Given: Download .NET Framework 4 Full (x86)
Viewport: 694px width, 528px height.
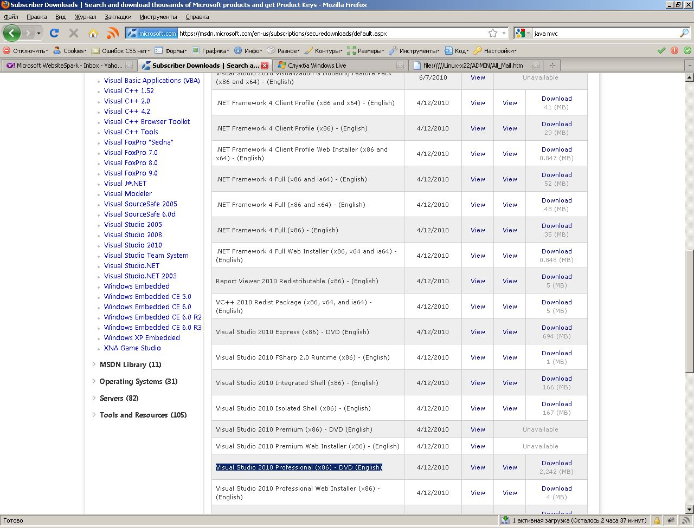Looking at the screenshot, I should point(556,226).
